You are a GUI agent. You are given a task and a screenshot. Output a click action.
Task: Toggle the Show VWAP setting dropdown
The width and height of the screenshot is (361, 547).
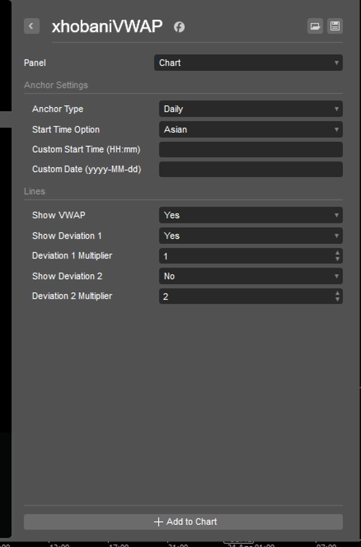[250, 215]
